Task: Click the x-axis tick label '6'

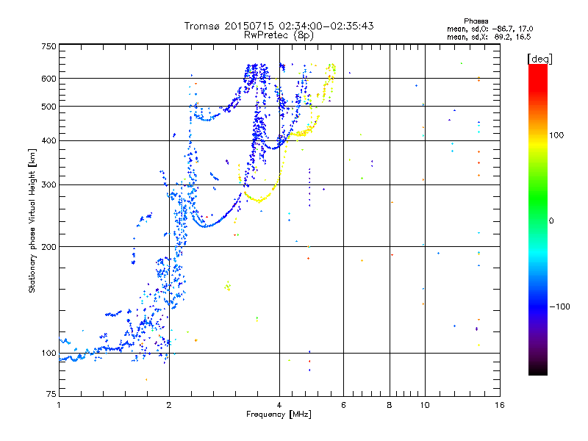Action: click(x=343, y=405)
